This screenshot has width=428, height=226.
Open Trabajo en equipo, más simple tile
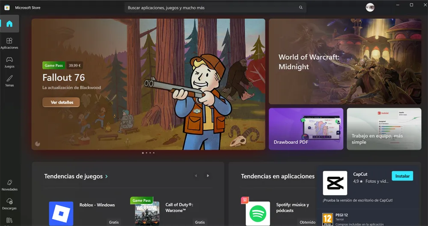point(384,129)
